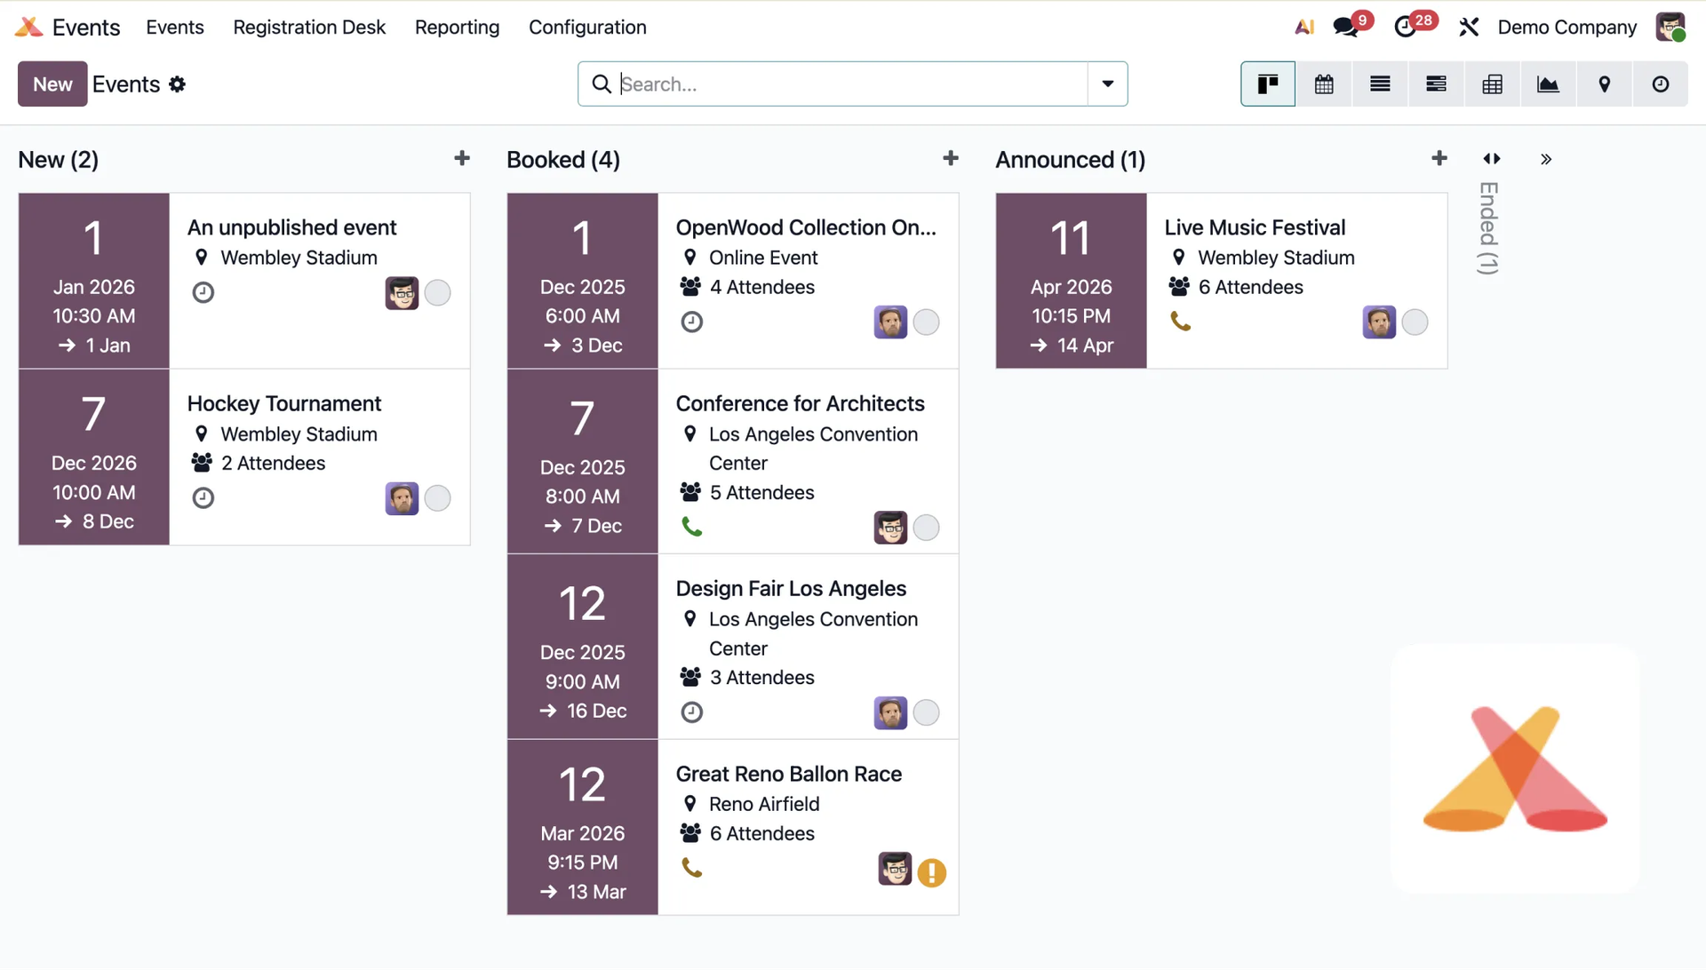Click the 11 Apr 2026 date block
This screenshot has height=970, width=1706.
tap(1072, 281)
